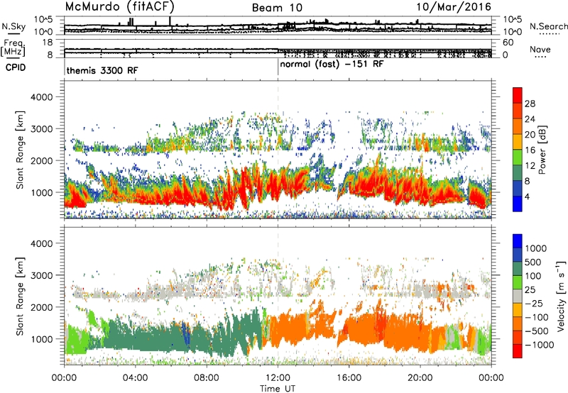Click the '4000' tick on power panel
This screenshot has width=568, height=393.
click(x=42, y=97)
